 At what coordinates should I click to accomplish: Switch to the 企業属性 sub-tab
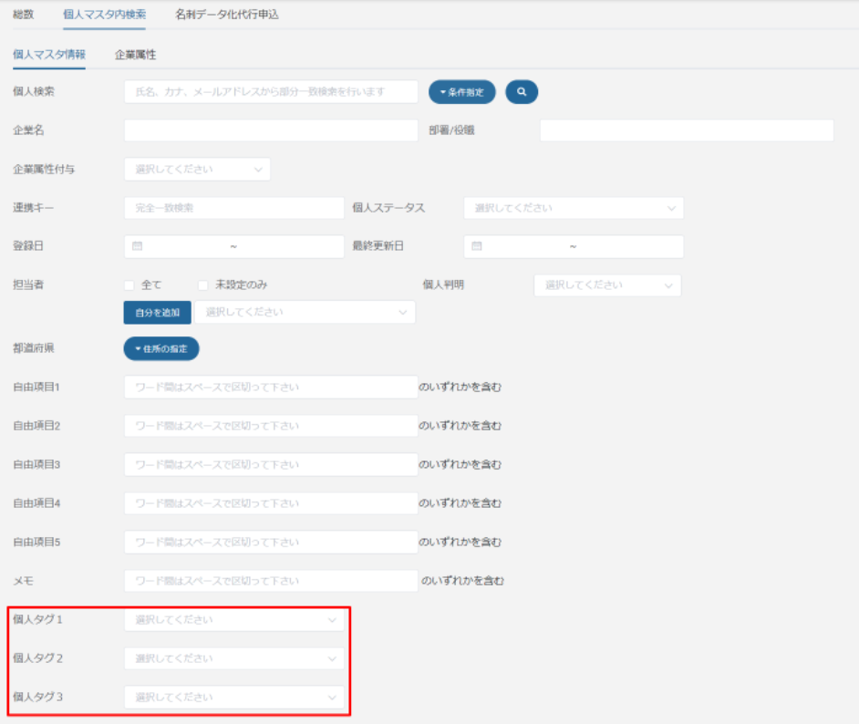(x=135, y=55)
